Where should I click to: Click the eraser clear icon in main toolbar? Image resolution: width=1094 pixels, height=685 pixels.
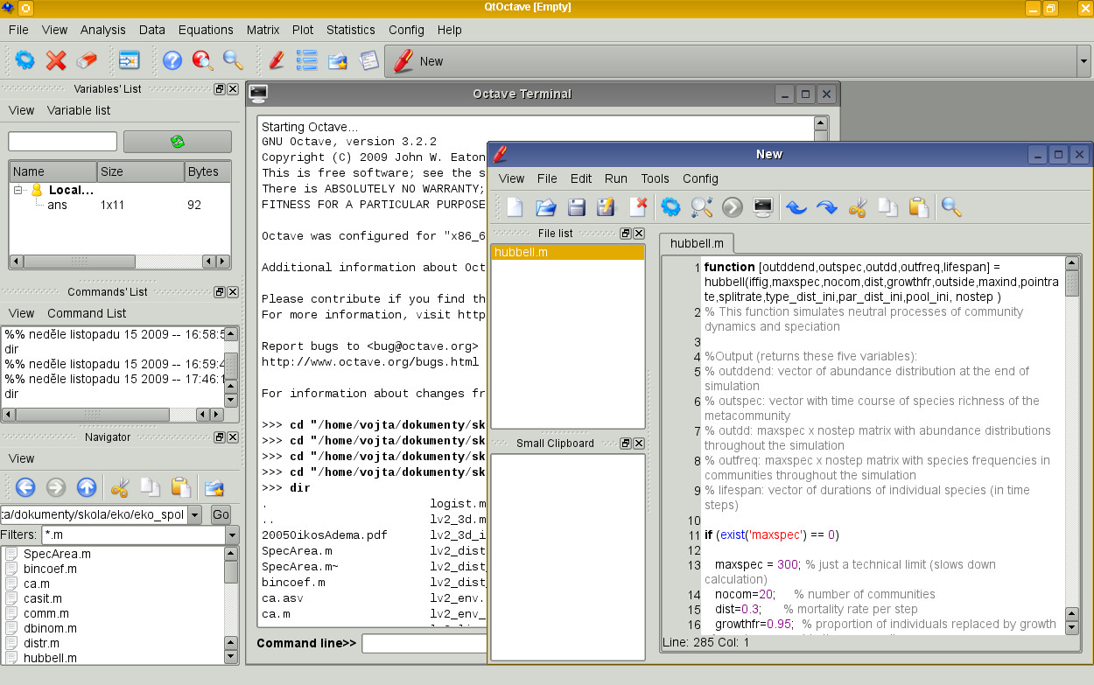[x=87, y=60]
